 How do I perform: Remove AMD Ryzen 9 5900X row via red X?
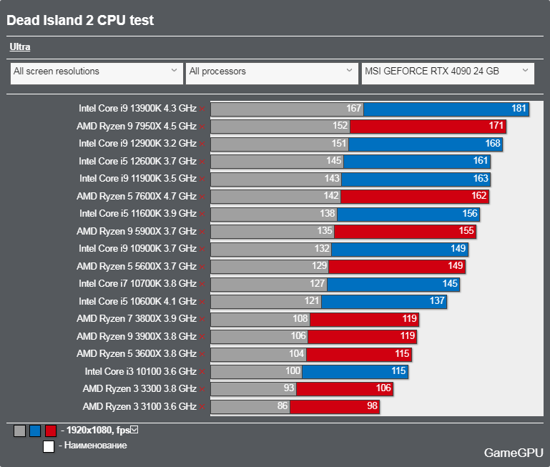tap(202, 232)
